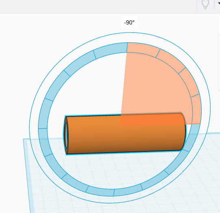Click the hollow end of the cylinder

click(66, 136)
